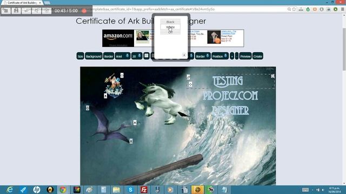Click the handle right of the pterodactyl's wing

135,122
